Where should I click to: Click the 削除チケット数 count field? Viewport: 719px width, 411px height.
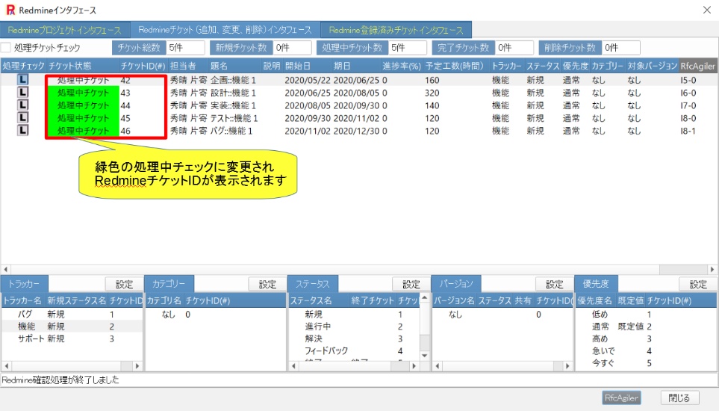tap(621, 48)
